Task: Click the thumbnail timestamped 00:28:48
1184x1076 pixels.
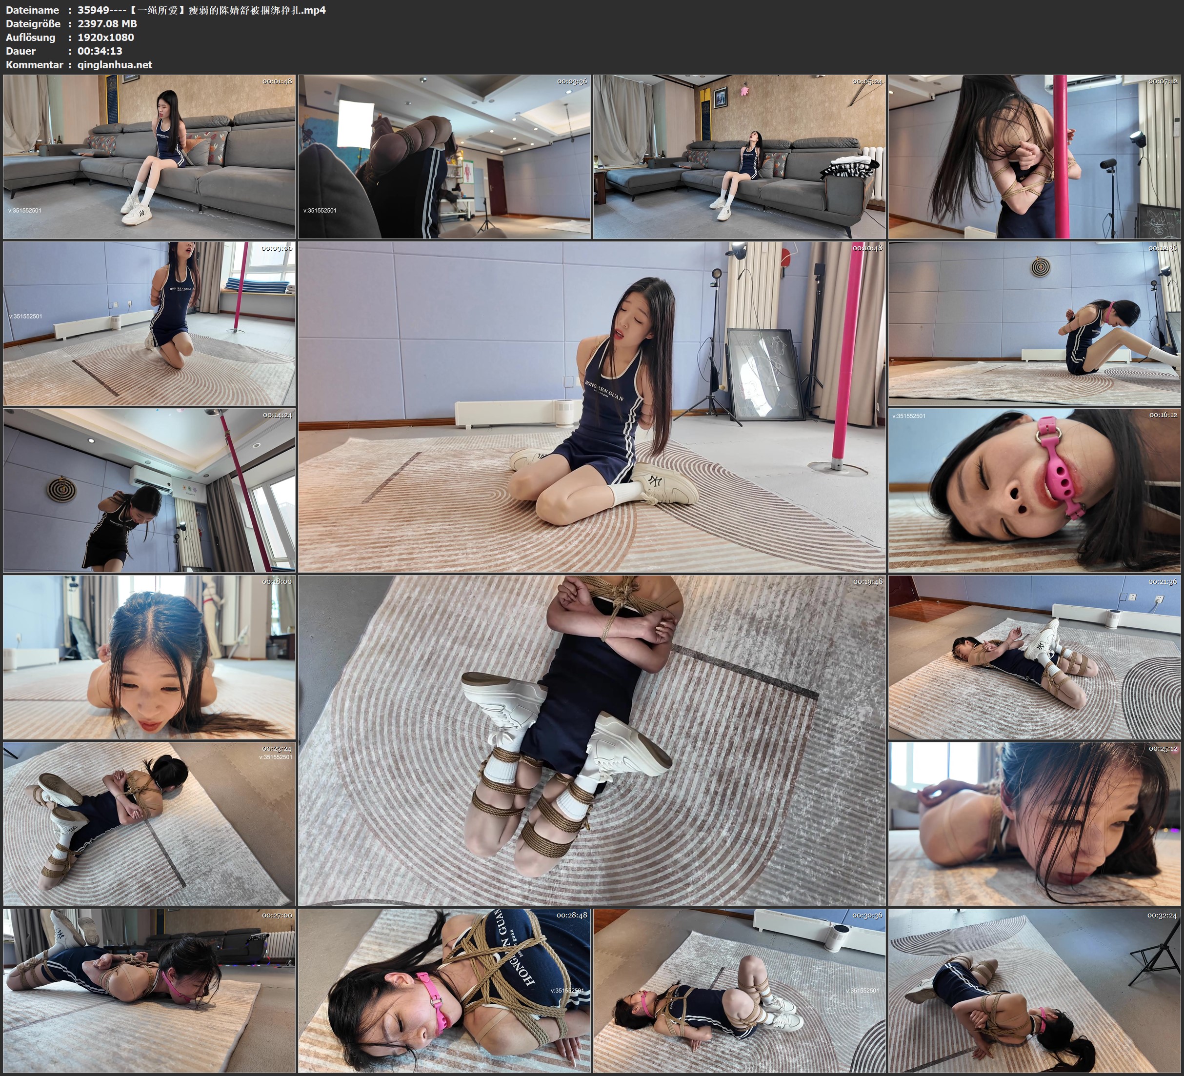Action: pos(444,991)
